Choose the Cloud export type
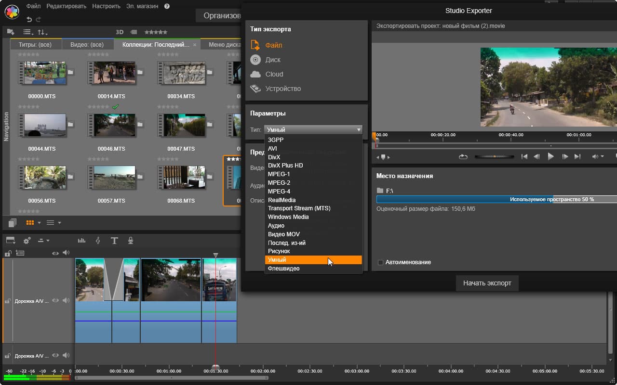Screen dimensions: 617x385 point(274,74)
